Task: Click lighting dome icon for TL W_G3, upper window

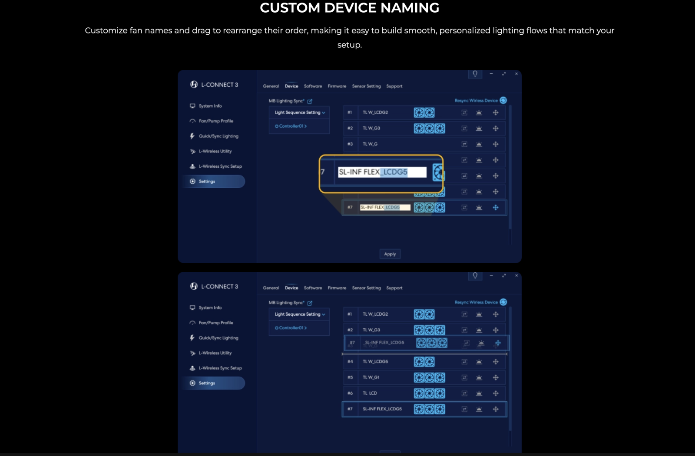Action: point(479,129)
